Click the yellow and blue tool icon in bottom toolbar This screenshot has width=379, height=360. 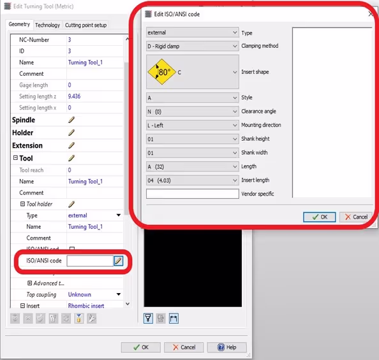[78, 319]
